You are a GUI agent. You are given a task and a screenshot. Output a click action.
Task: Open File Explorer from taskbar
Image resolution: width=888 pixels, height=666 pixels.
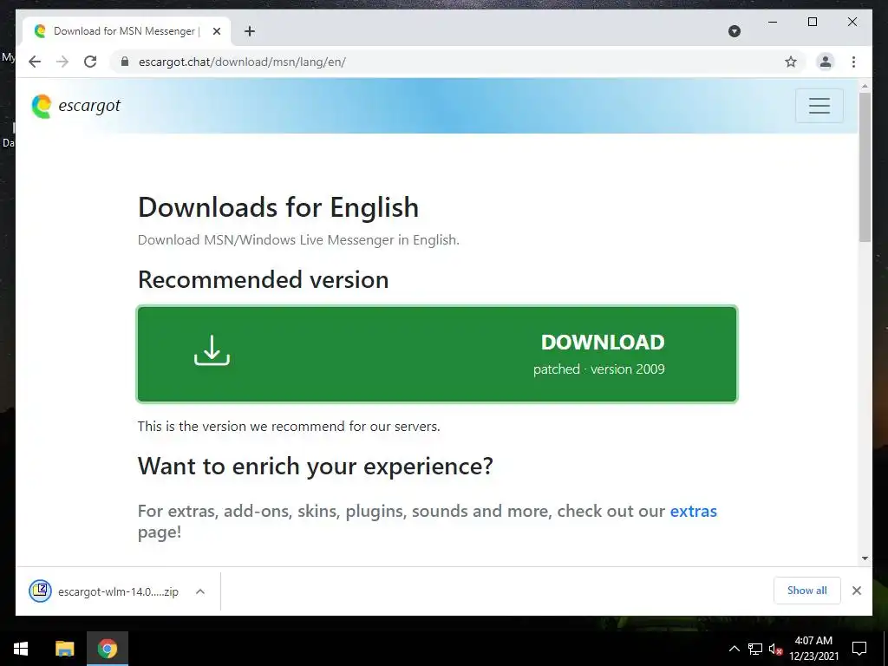[x=64, y=649]
